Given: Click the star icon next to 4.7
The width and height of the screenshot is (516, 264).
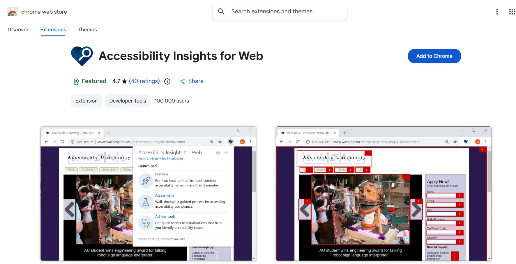Looking at the screenshot, I should point(125,81).
